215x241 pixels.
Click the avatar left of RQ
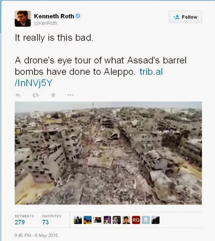126,220
